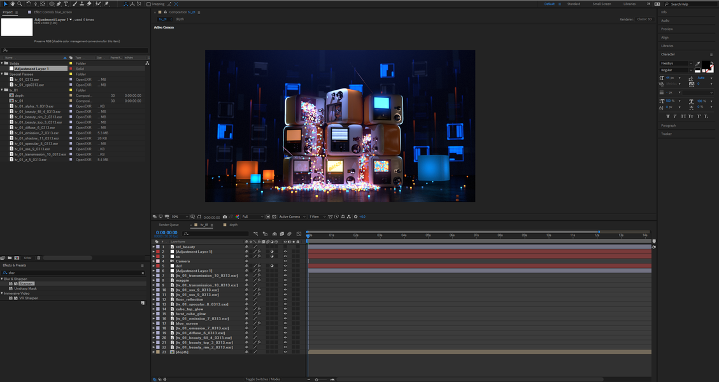Open the viewer resolution dropdown showing Full
The height and width of the screenshot is (382, 719).
[x=252, y=217]
